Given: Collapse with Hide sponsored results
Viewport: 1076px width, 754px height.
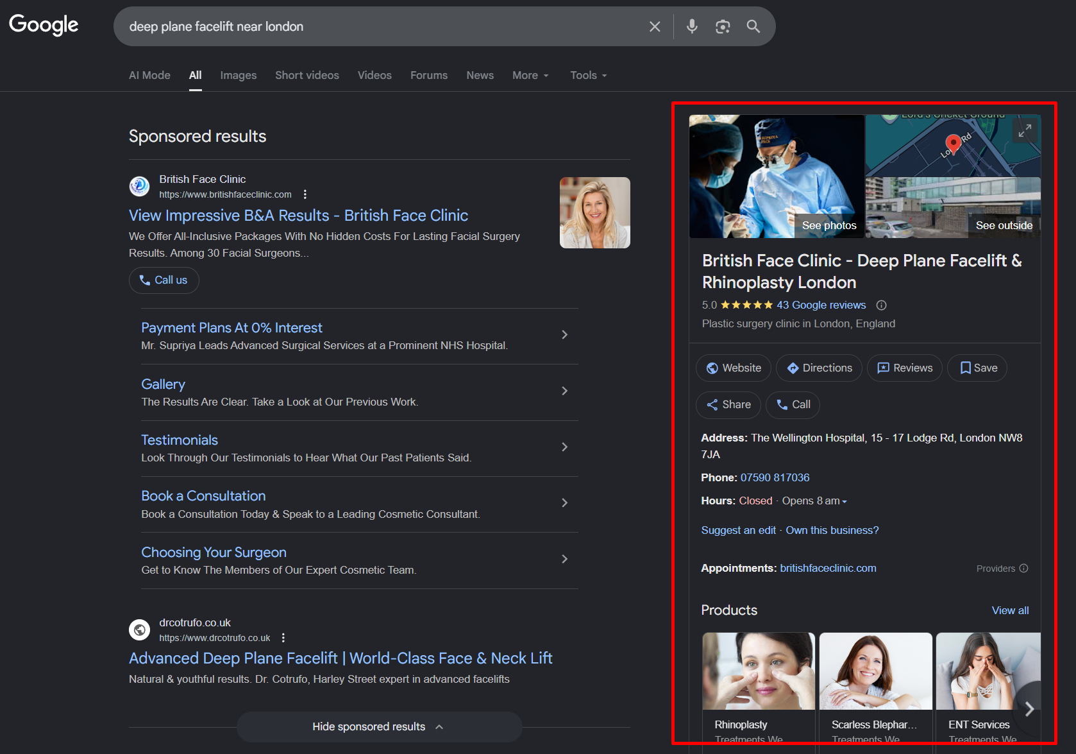Looking at the screenshot, I should [378, 726].
